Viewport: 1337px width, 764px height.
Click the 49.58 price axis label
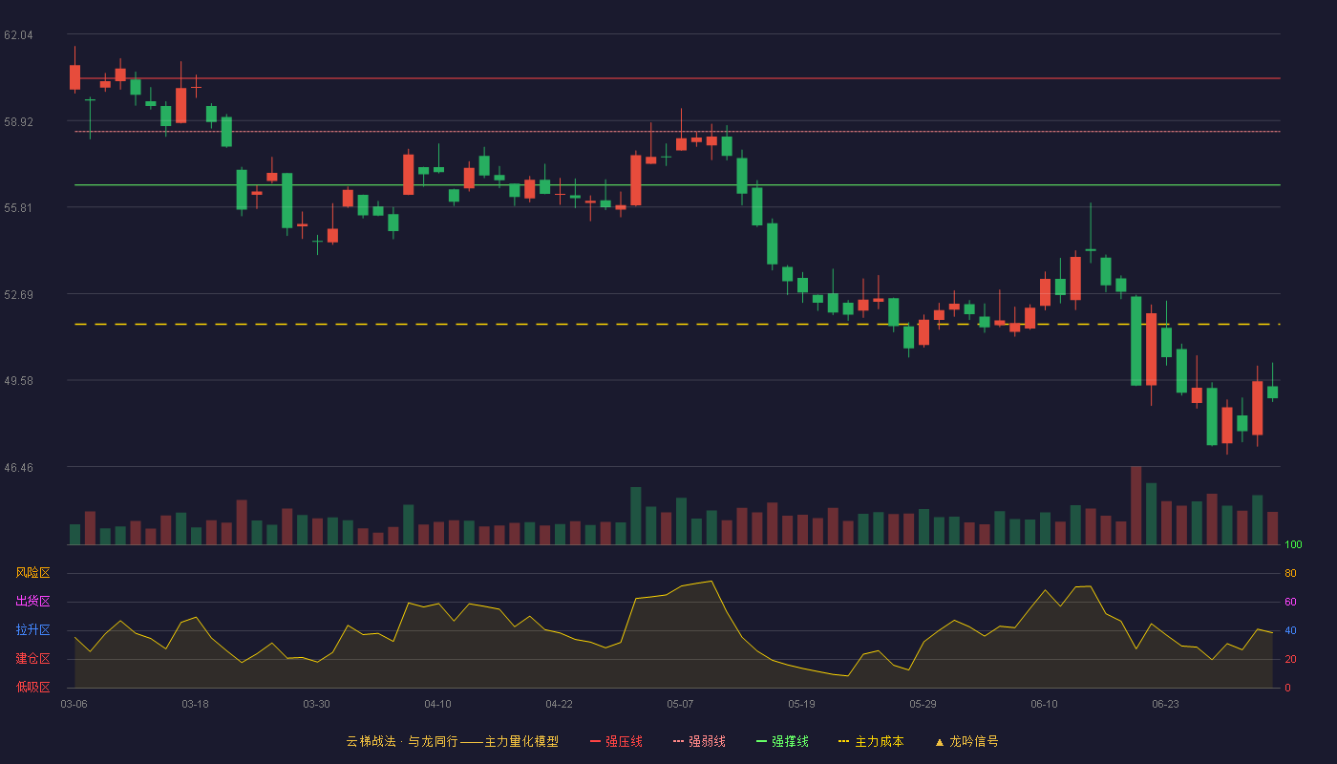[x=18, y=380]
